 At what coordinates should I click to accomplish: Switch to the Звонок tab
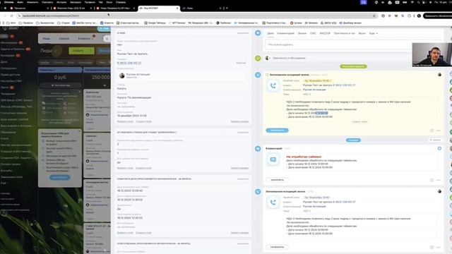click(x=302, y=33)
